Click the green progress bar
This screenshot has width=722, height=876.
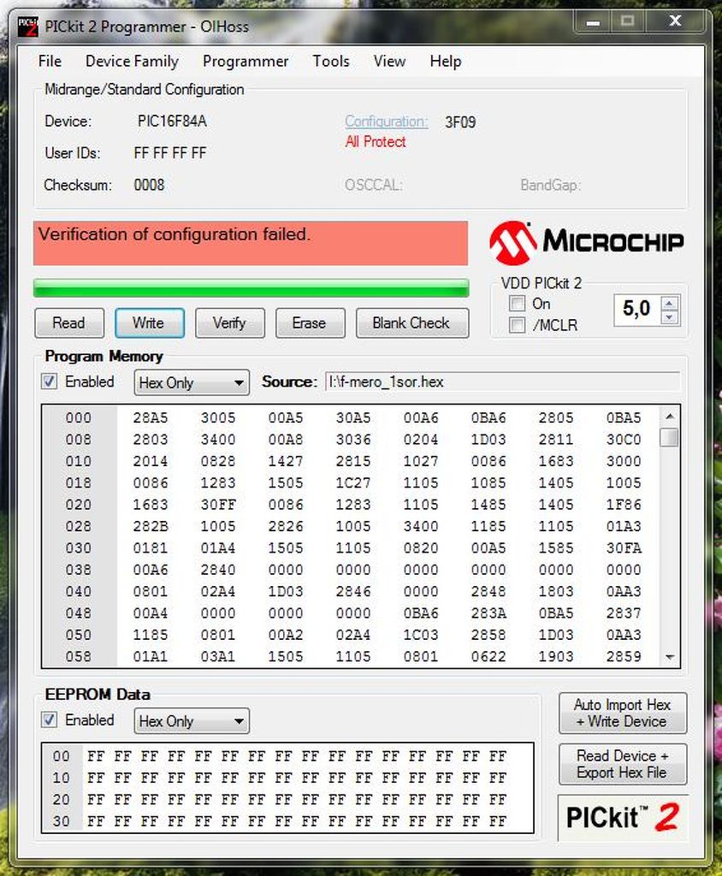[x=251, y=288]
